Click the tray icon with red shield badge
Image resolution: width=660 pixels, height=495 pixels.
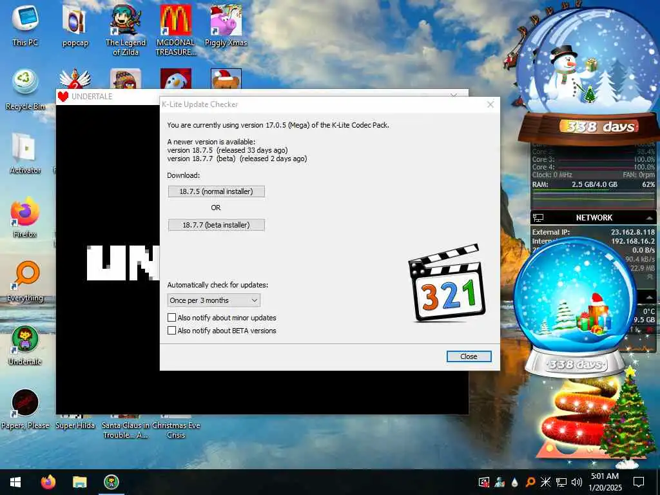pos(484,482)
